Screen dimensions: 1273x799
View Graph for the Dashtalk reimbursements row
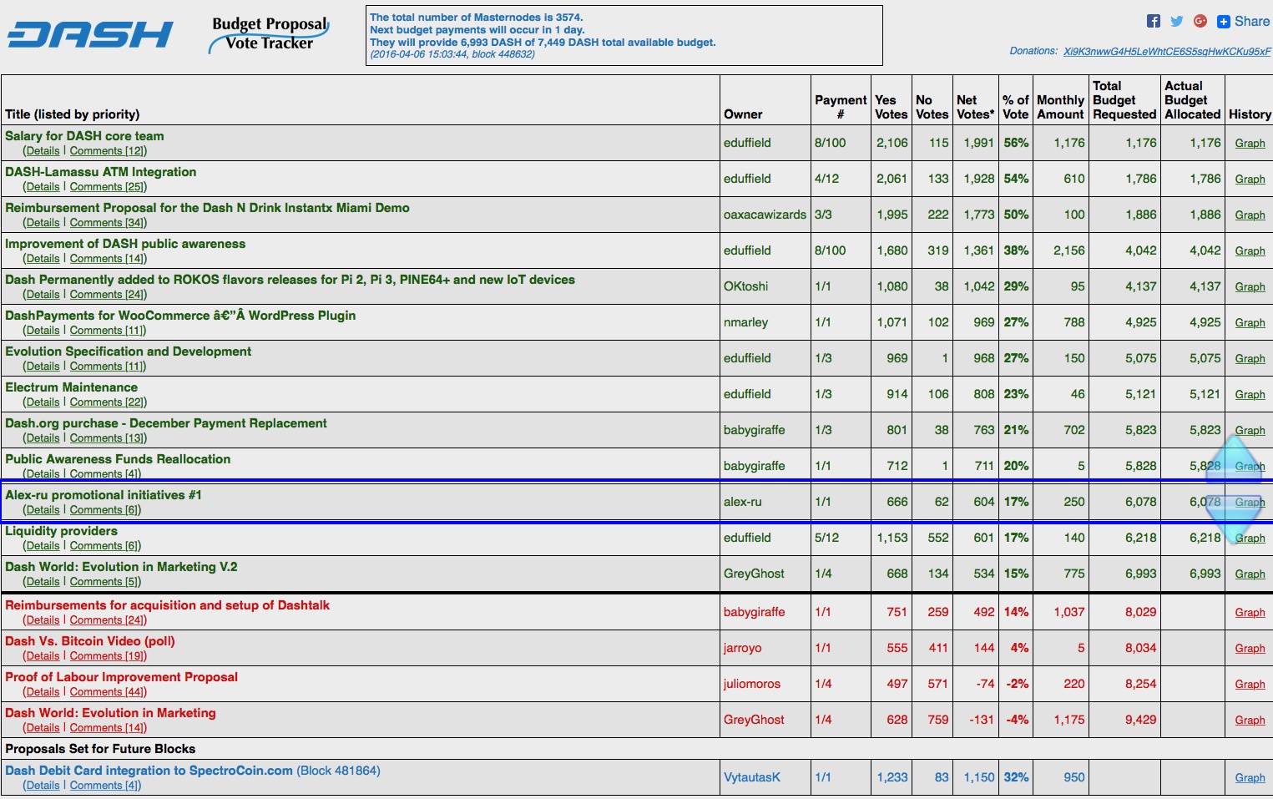tap(1250, 613)
